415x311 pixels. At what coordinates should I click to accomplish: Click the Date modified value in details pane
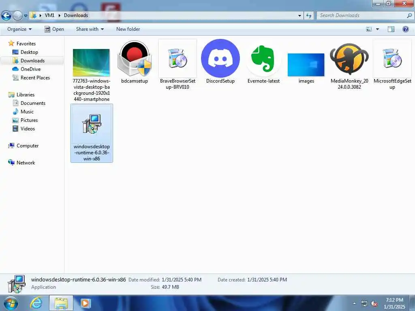pos(182,279)
